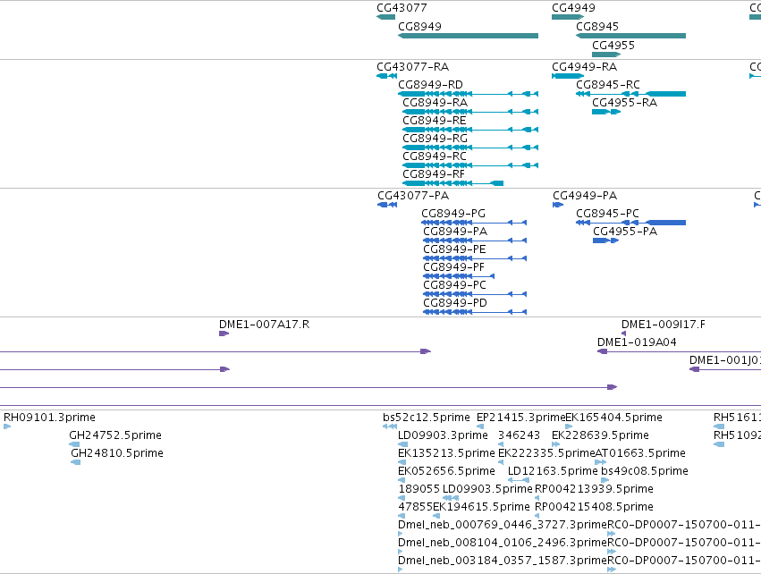The width and height of the screenshot is (761, 574).
Task: Select the EK222335.5prime EST label
Action: [546, 453]
